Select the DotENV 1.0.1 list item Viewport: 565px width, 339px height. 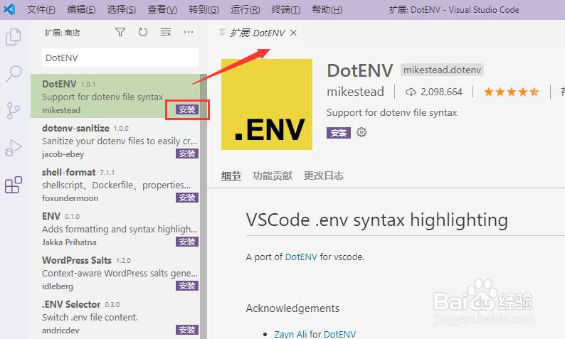pyautogui.click(x=115, y=96)
